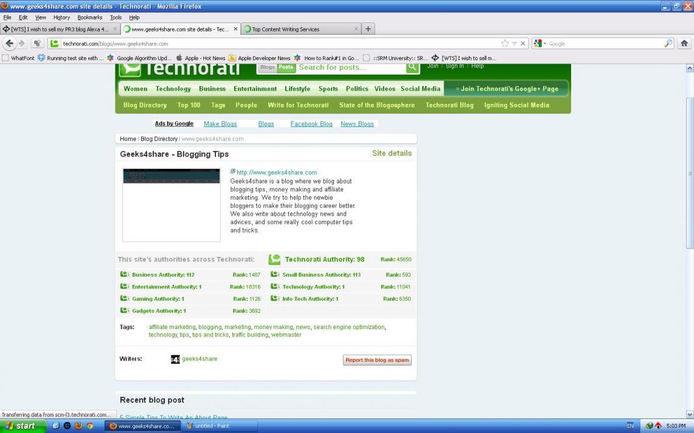Open the State of the Blogosphere link
This screenshot has width=694, height=433.
tap(376, 105)
